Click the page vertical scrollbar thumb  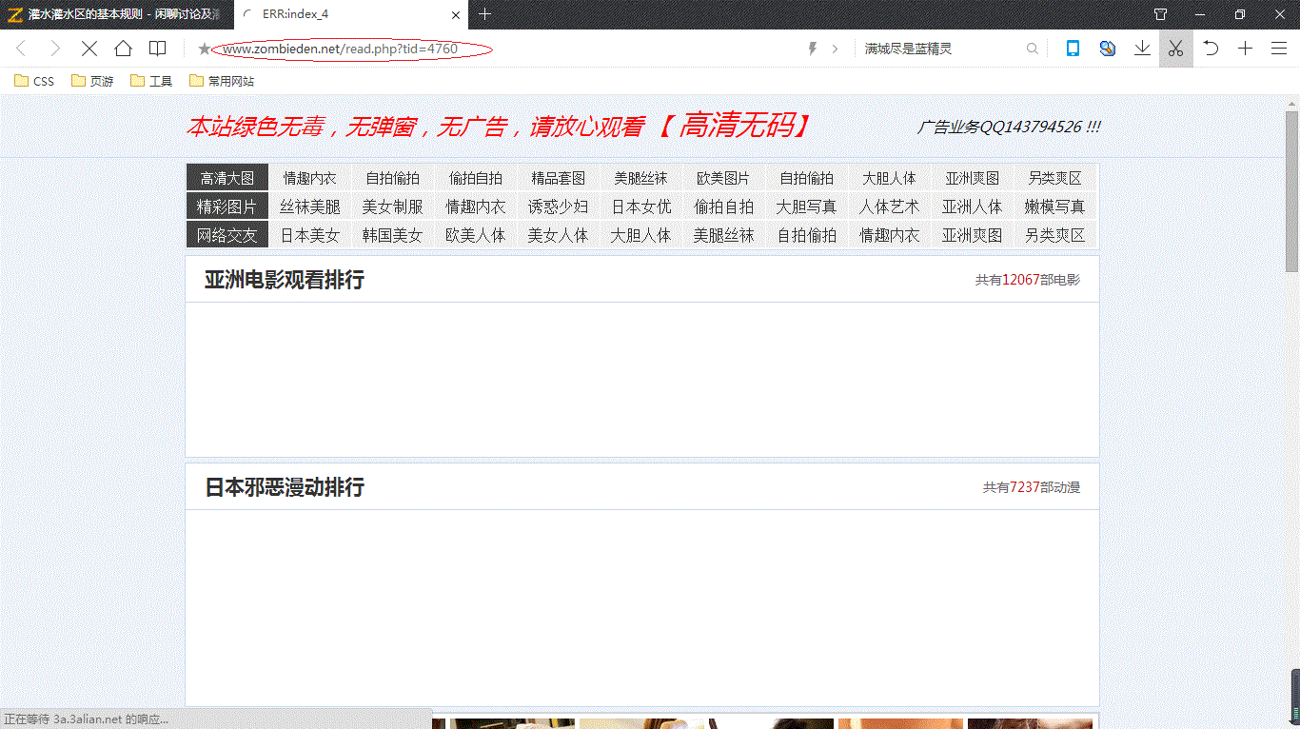[x=1292, y=190]
